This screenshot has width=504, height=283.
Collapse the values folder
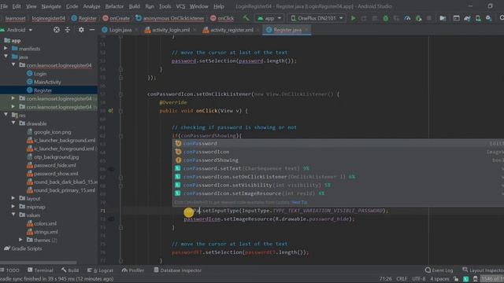click(13, 215)
